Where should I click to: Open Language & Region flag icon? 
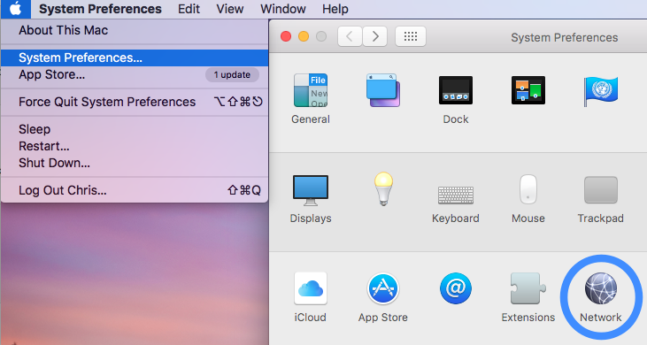click(601, 91)
